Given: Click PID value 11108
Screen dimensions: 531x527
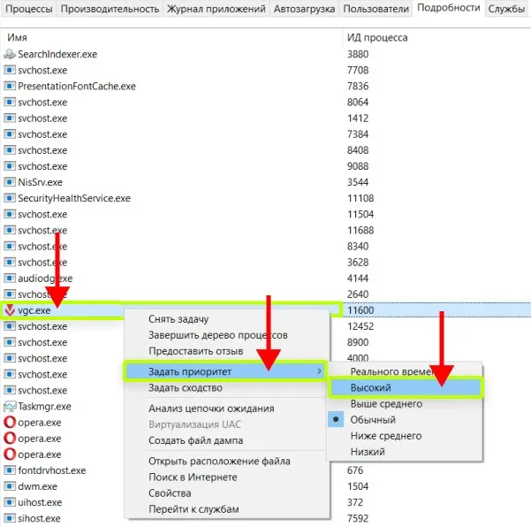Looking at the screenshot, I should click(360, 198).
